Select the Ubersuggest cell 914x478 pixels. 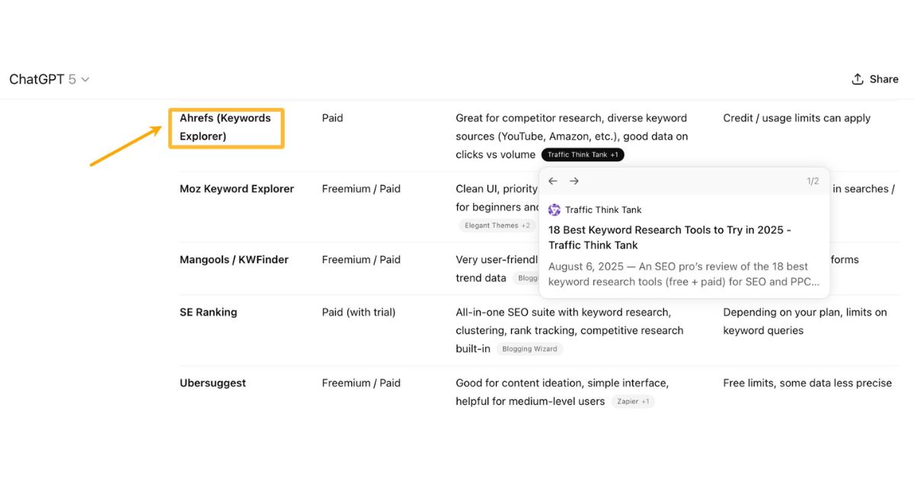click(x=213, y=383)
